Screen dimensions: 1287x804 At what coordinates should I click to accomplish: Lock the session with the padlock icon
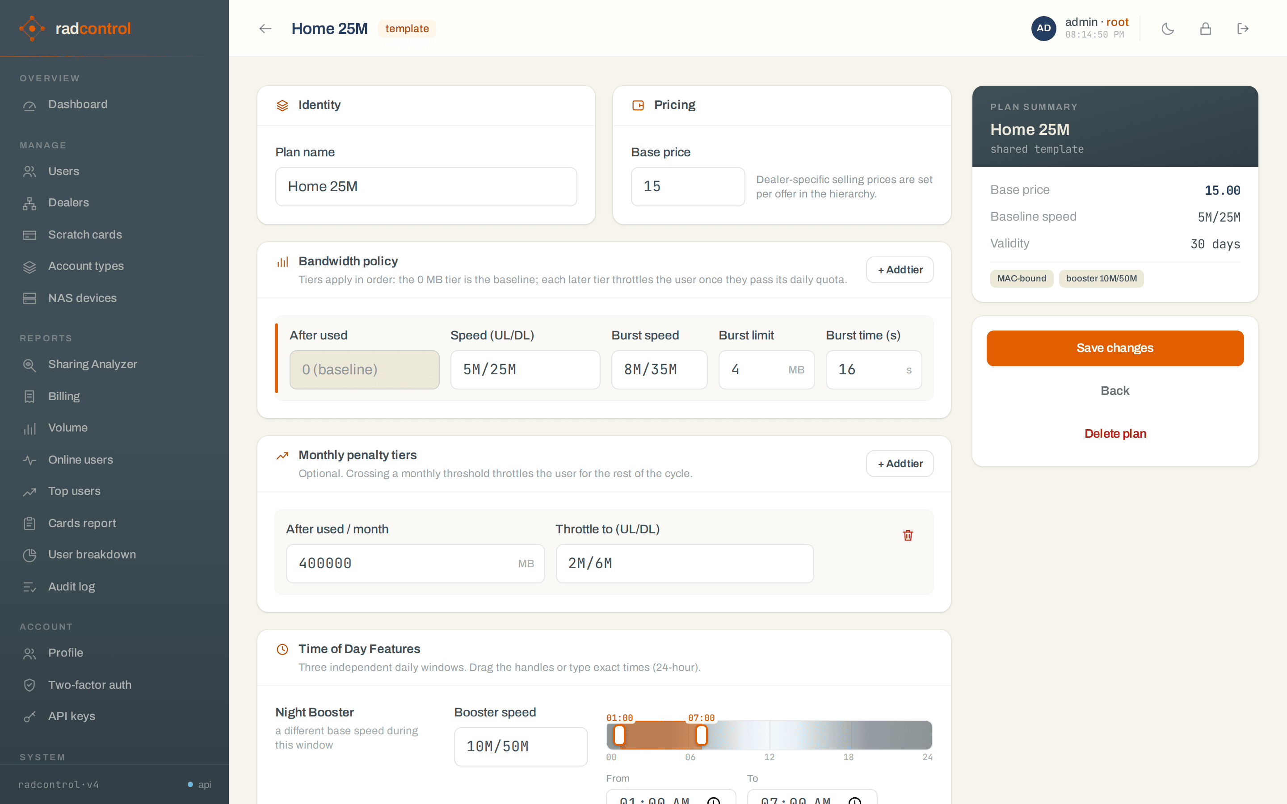pyautogui.click(x=1206, y=29)
